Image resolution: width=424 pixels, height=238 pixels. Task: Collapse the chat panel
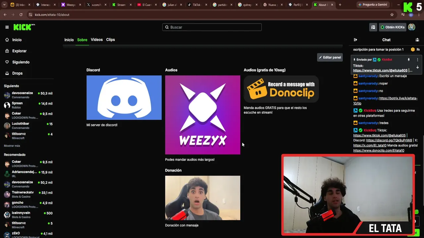click(355, 40)
